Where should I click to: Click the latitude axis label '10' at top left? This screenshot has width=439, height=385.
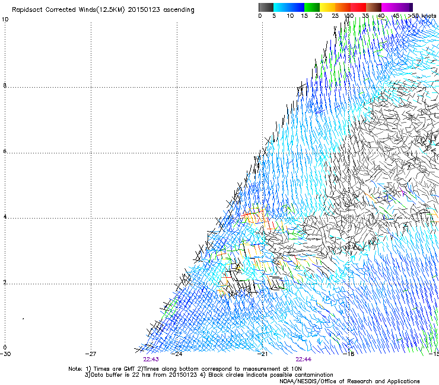5,20
